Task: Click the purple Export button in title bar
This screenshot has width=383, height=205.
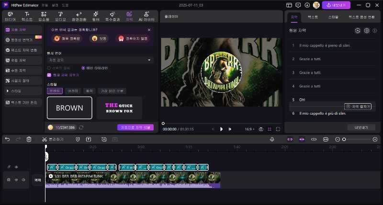Action: pyautogui.click(x=336, y=5)
